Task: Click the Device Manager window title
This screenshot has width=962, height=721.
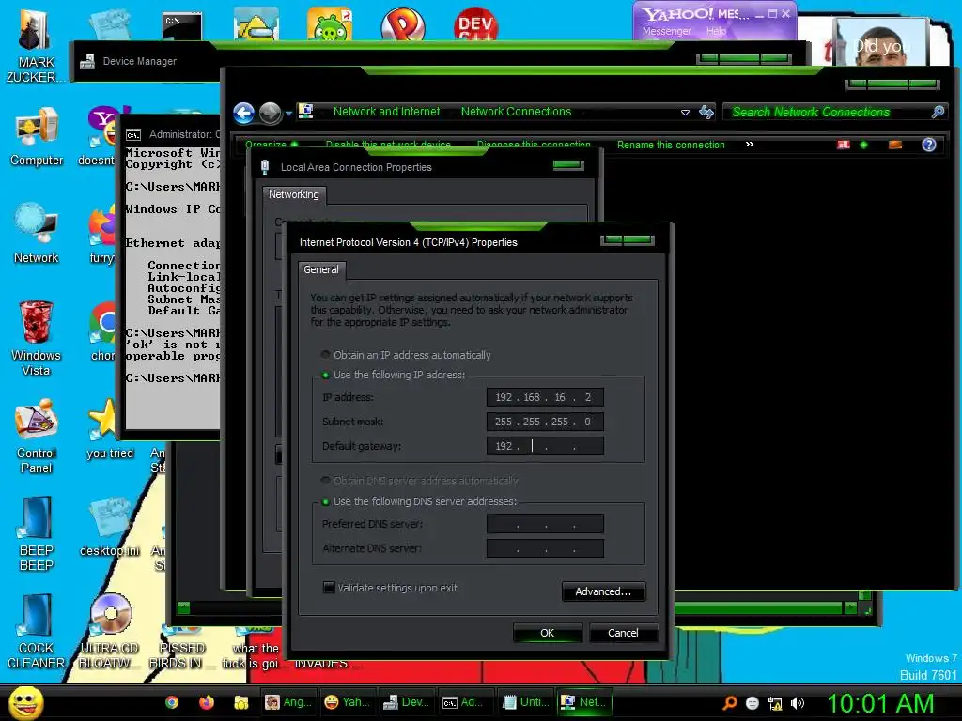Action: pos(140,61)
